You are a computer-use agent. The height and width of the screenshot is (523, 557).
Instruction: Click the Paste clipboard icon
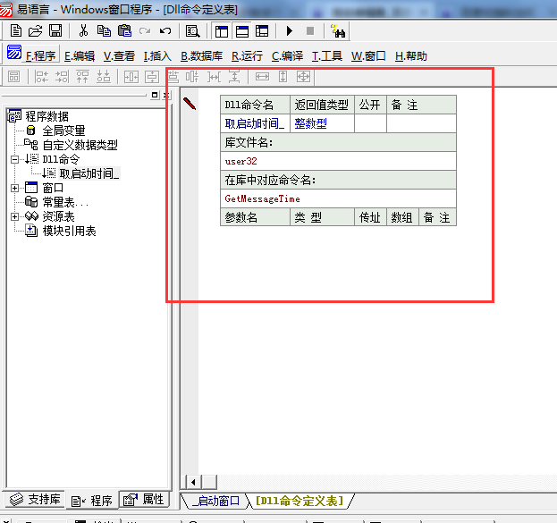124,31
